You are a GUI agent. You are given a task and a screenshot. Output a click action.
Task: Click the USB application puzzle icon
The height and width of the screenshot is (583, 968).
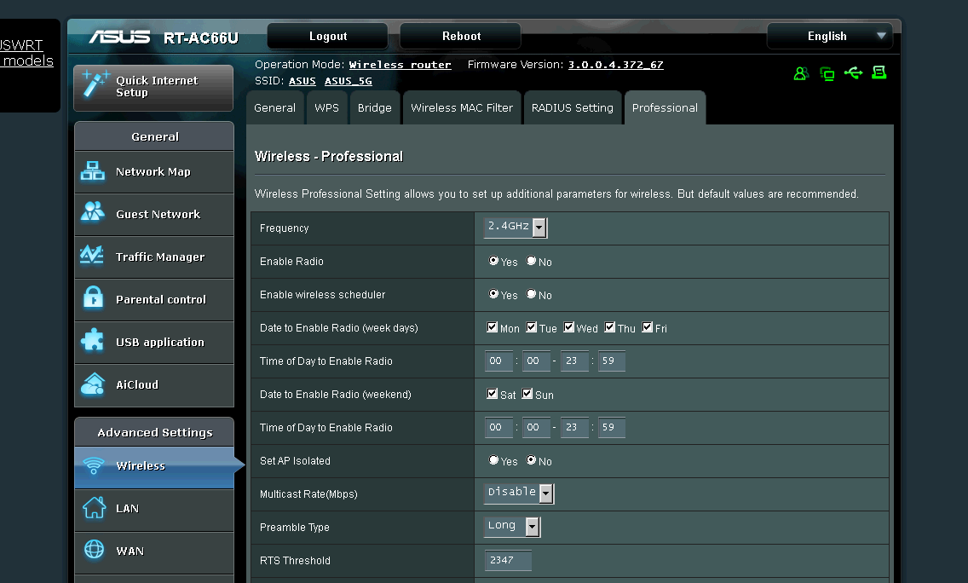coord(93,340)
